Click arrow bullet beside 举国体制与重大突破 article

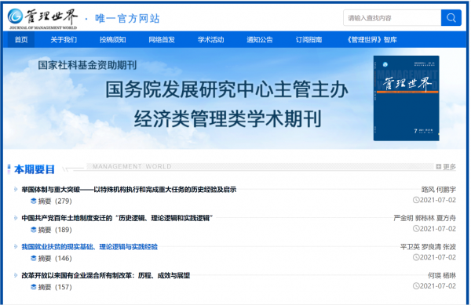(16, 189)
